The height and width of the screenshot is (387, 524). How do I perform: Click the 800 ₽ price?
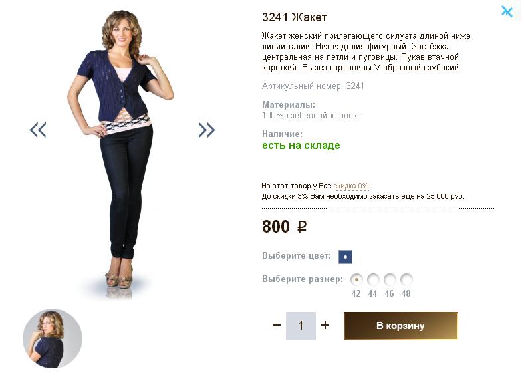[x=284, y=227]
